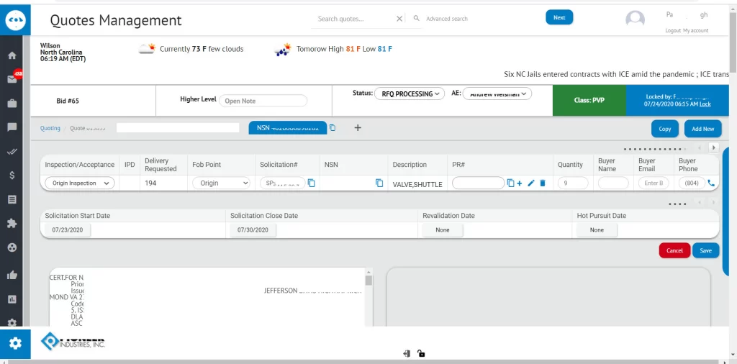Open the mail inbox with red badge
This screenshot has height=364, width=737.
pos(12,79)
